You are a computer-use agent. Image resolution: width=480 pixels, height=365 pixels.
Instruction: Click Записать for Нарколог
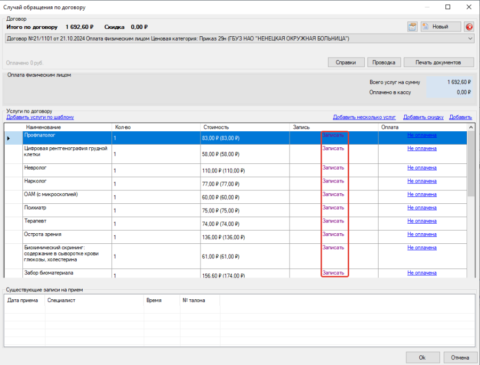tap(333, 181)
